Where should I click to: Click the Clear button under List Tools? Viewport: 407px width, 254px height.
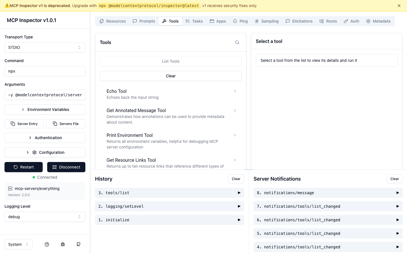click(171, 76)
